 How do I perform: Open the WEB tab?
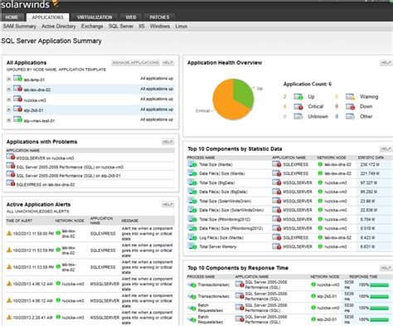pos(131,17)
